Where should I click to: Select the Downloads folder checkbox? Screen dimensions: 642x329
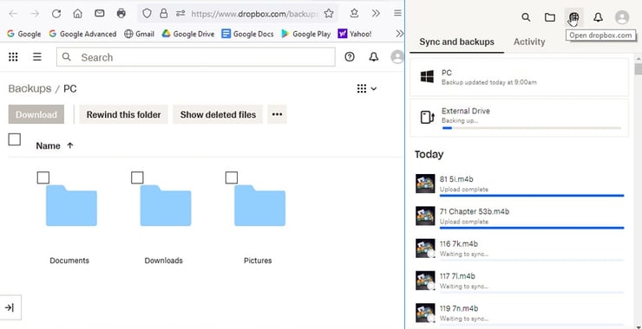137,177
